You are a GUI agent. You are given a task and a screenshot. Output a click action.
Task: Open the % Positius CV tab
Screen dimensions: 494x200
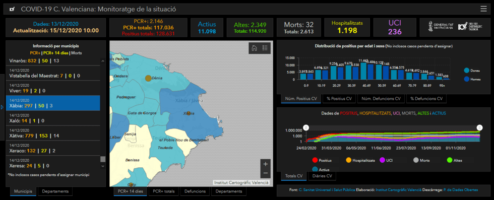click(x=339, y=99)
